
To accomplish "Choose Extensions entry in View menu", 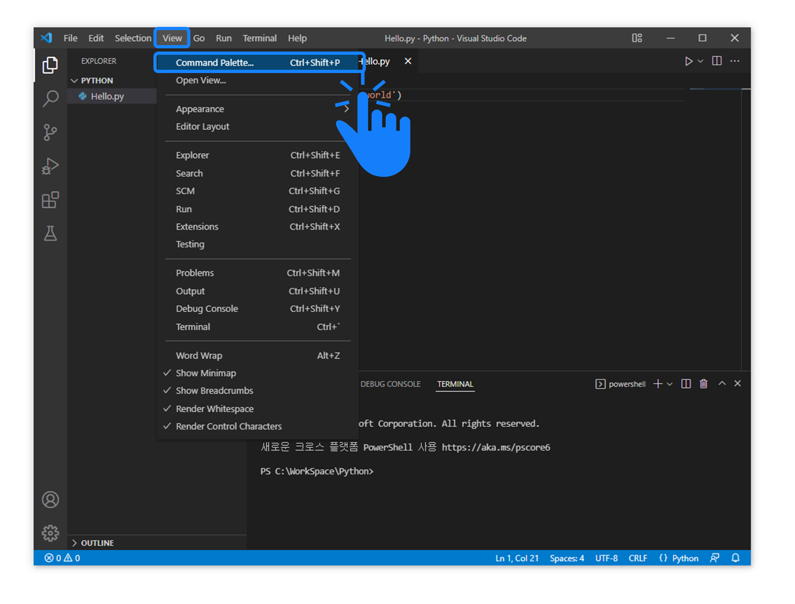I will pyautogui.click(x=257, y=227).
